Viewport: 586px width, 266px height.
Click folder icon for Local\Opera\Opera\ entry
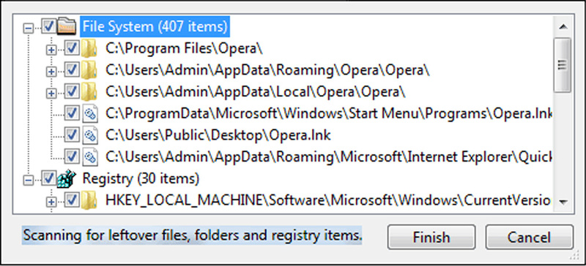[x=89, y=91]
